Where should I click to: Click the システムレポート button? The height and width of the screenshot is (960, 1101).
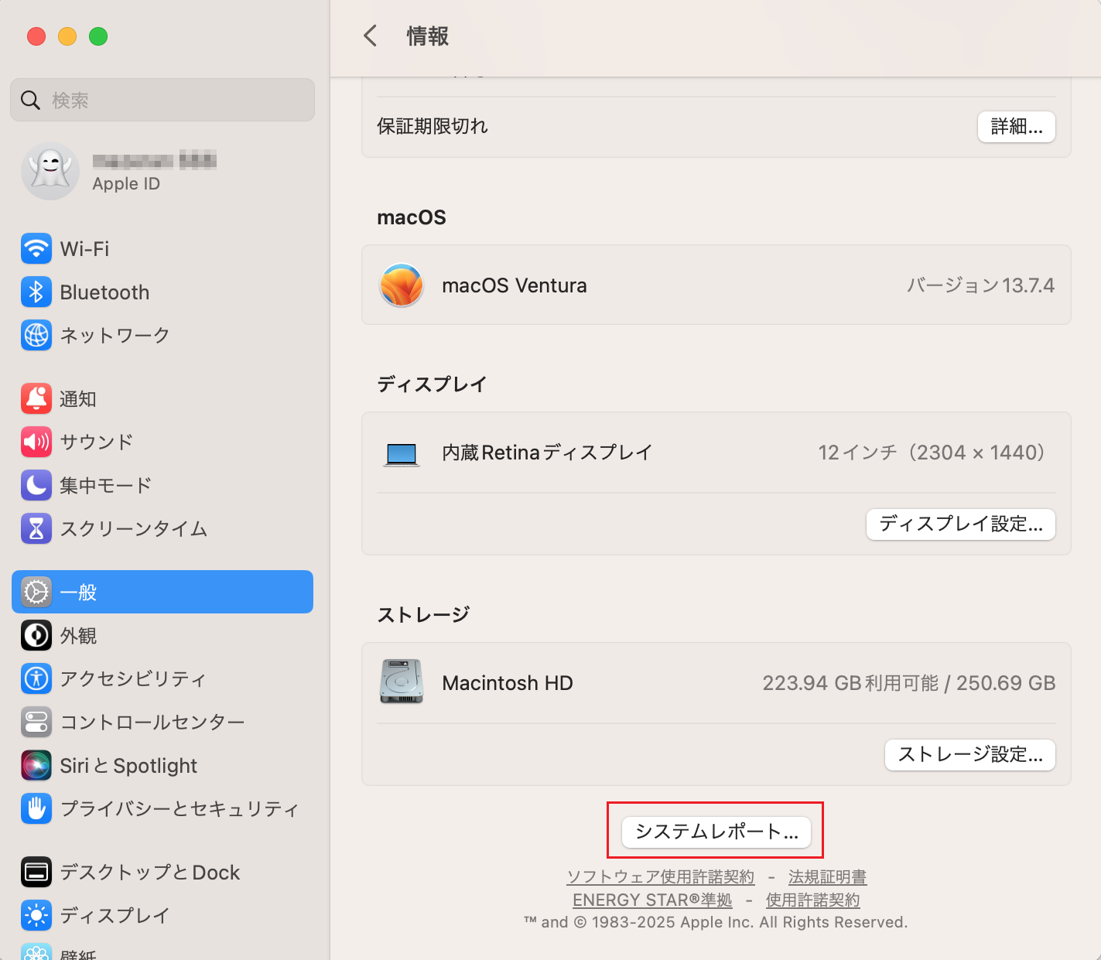click(715, 831)
